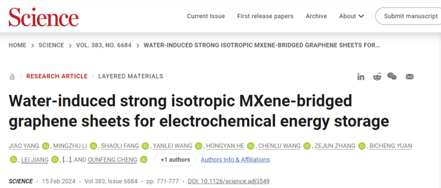This screenshot has width=441, height=188.
Task: Open the DOI 10.1126/science.adj3549 link
Action: click(229, 181)
